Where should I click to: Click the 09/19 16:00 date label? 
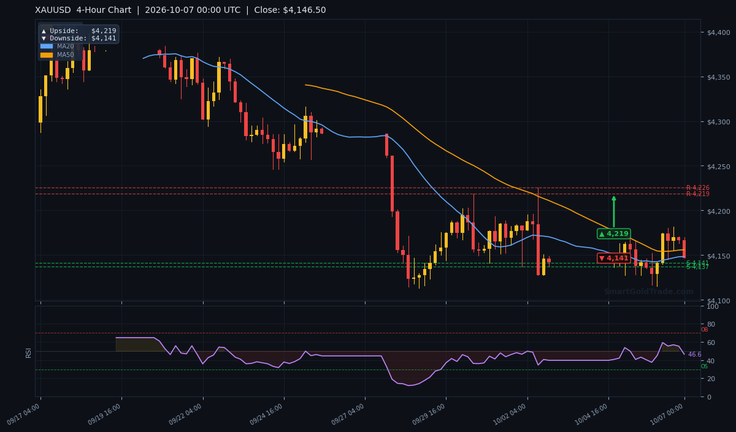pos(104,414)
